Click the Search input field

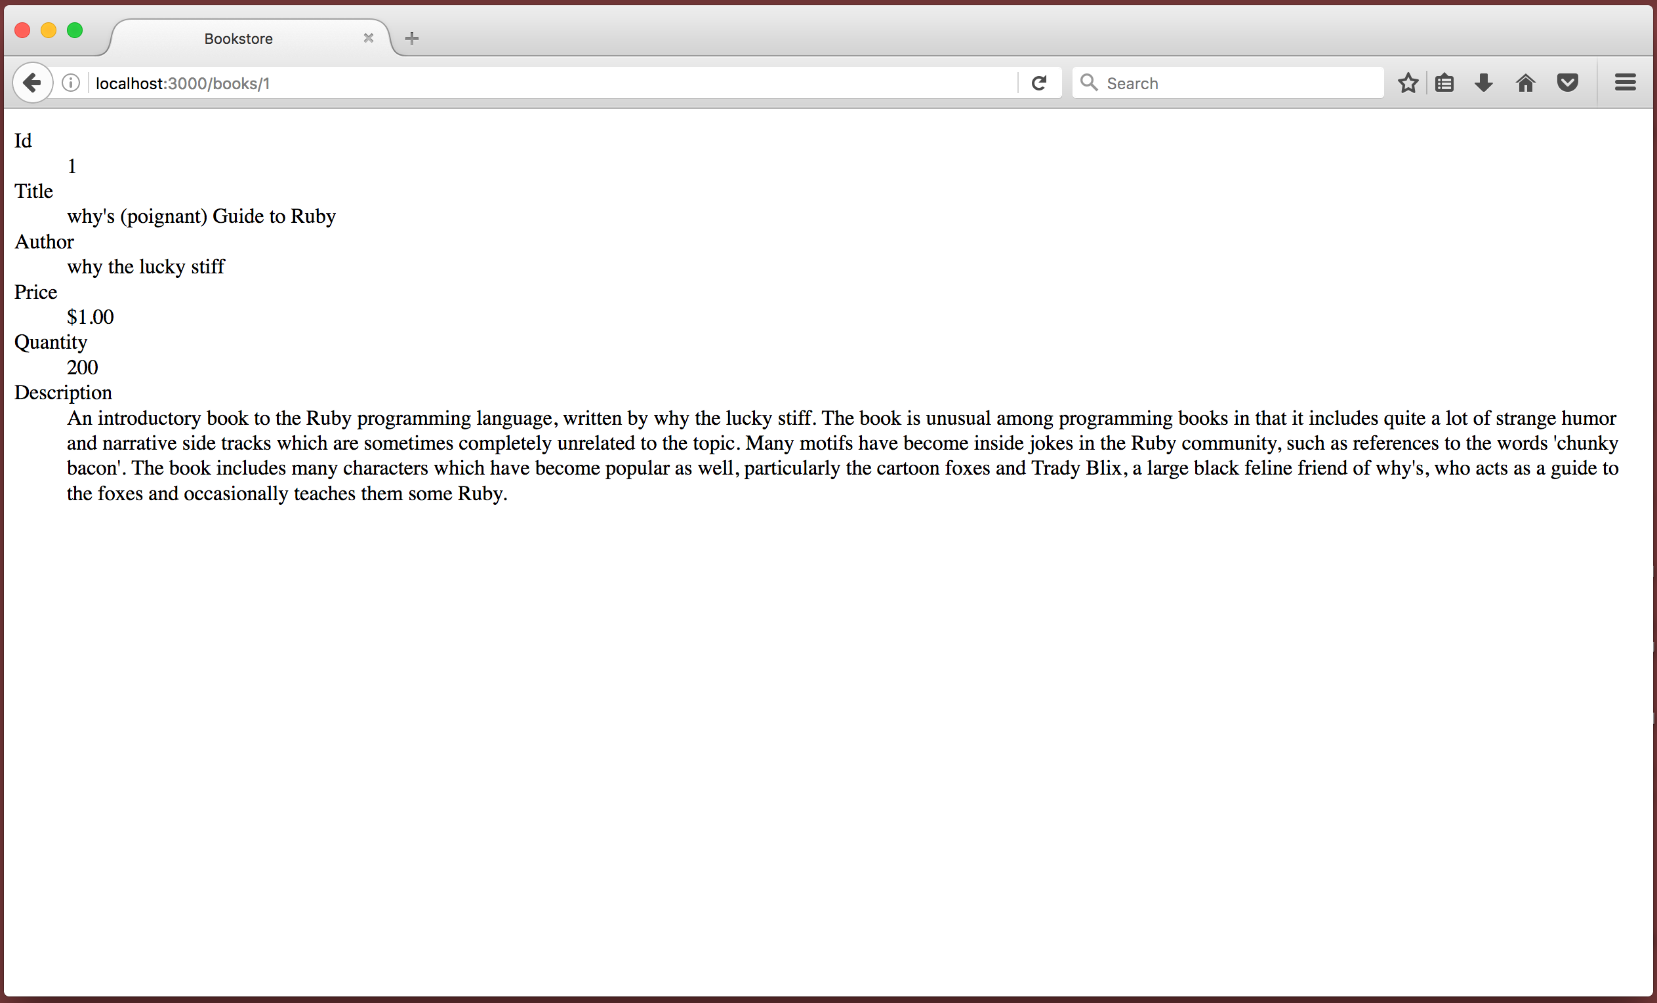pyautogui.click(x=1231, y=83)
